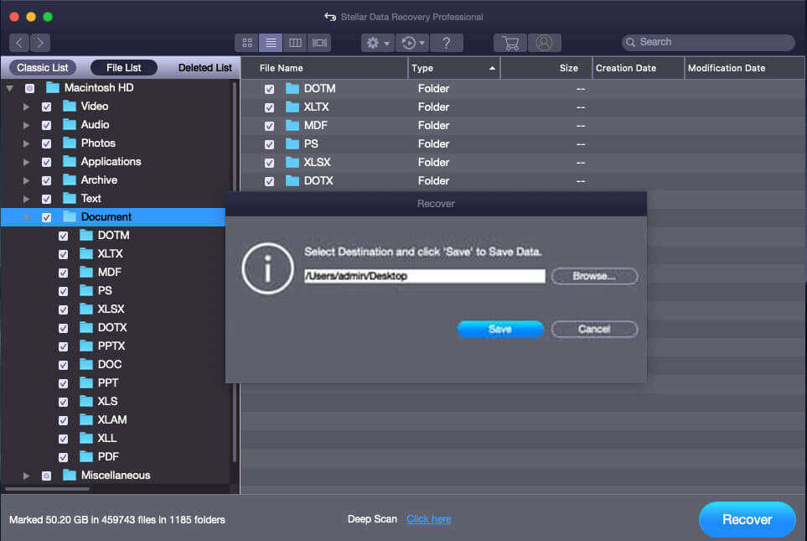807x541 pixels.
Task: Open the user account icon
Action: pos(544,43)
